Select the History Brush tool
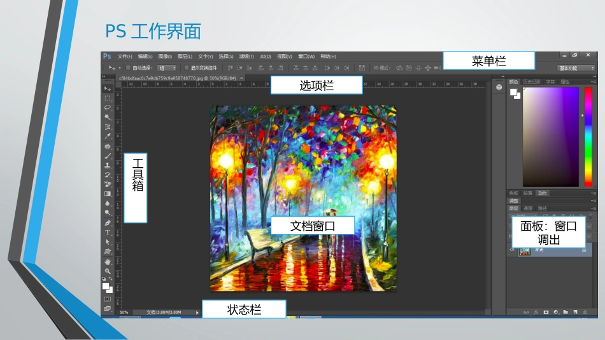The width and height of the screenshot is (605, 340). point(108,175)
